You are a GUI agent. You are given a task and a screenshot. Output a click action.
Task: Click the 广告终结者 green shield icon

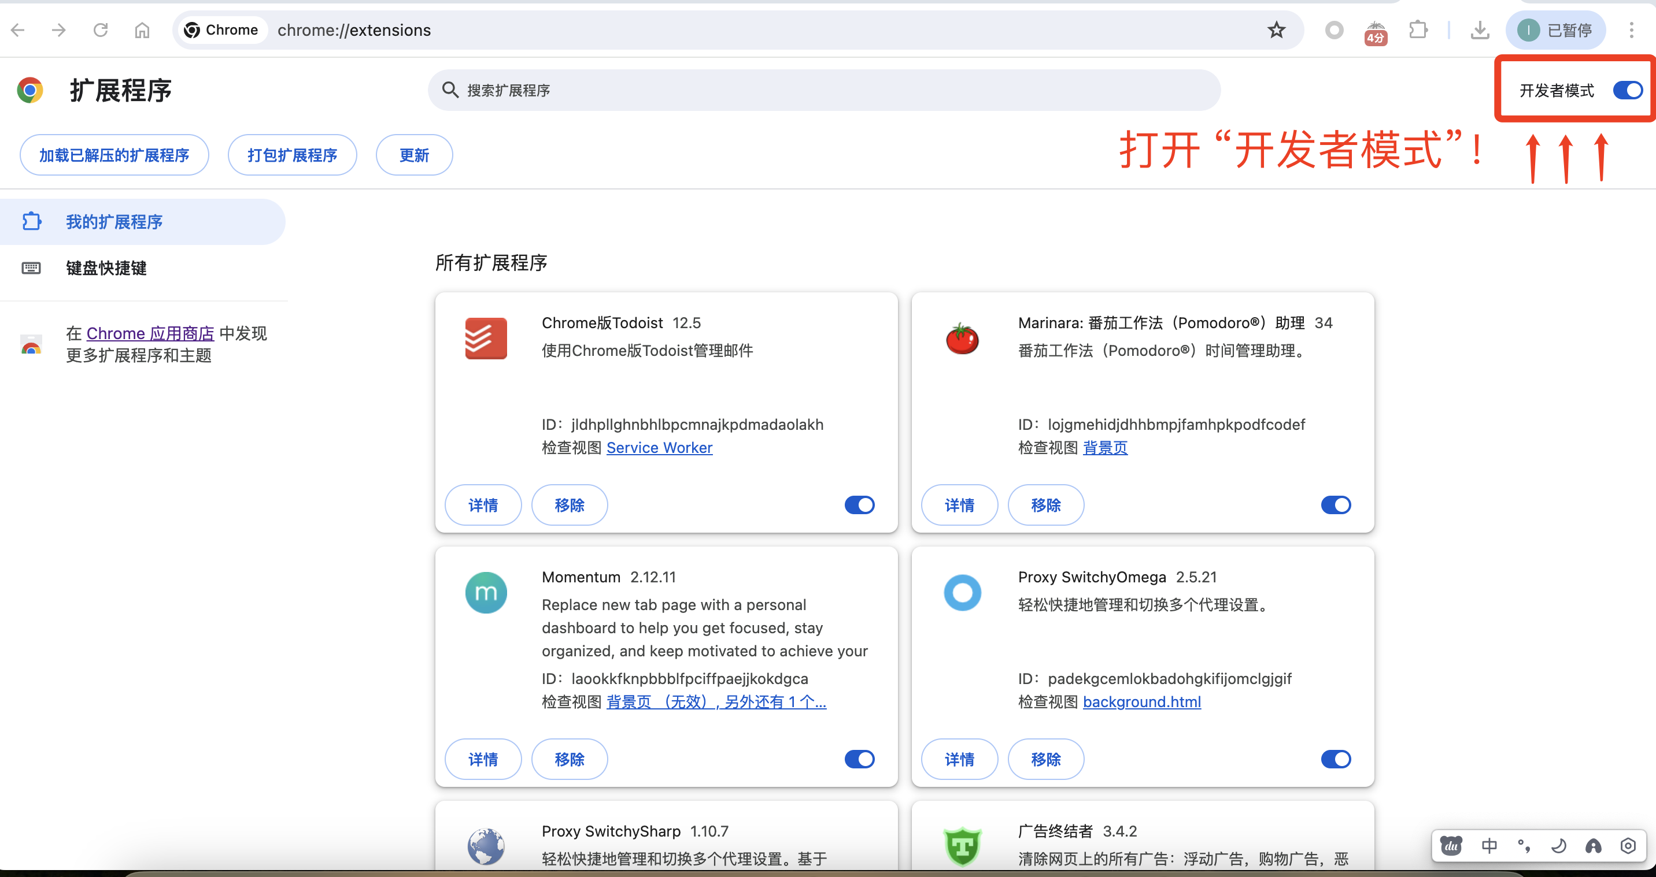point(962,847)
